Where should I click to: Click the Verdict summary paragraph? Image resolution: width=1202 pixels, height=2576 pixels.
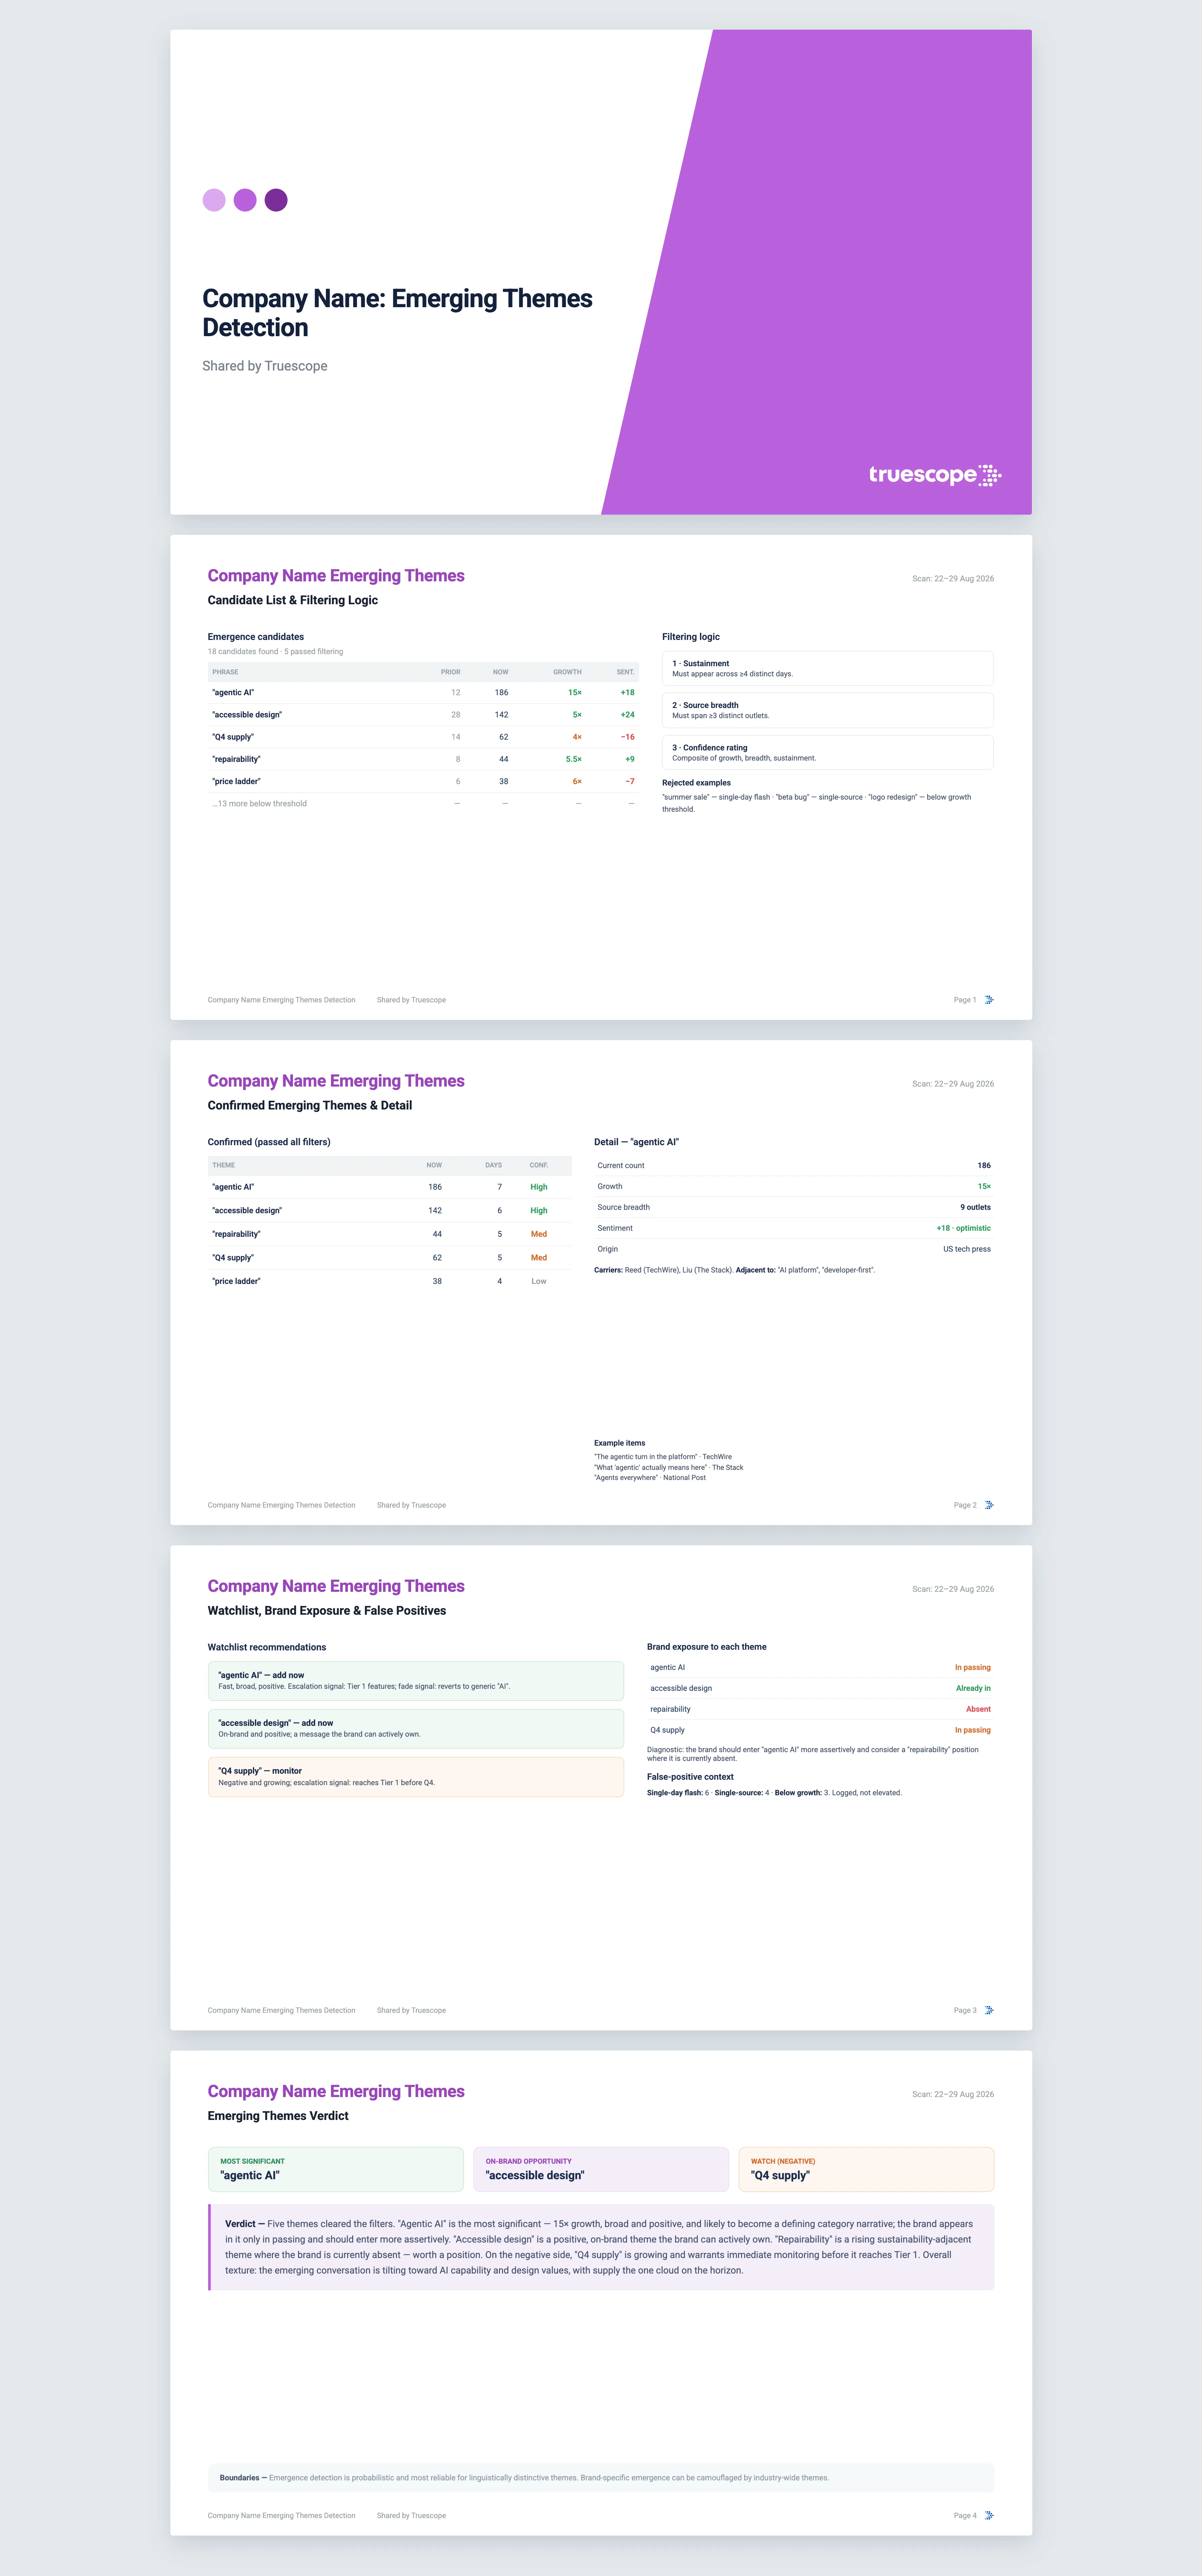[x=601, y=2247]
